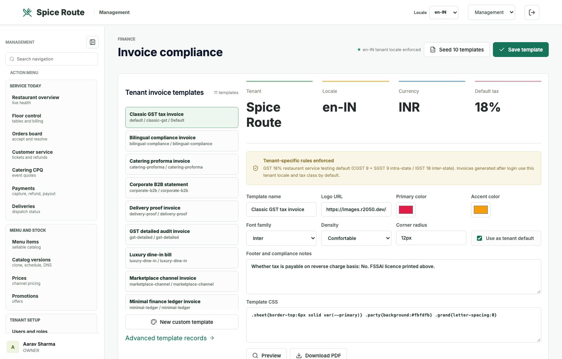Select Marketplace channel invoice template

pyautogui.click(x=182, y=281)
